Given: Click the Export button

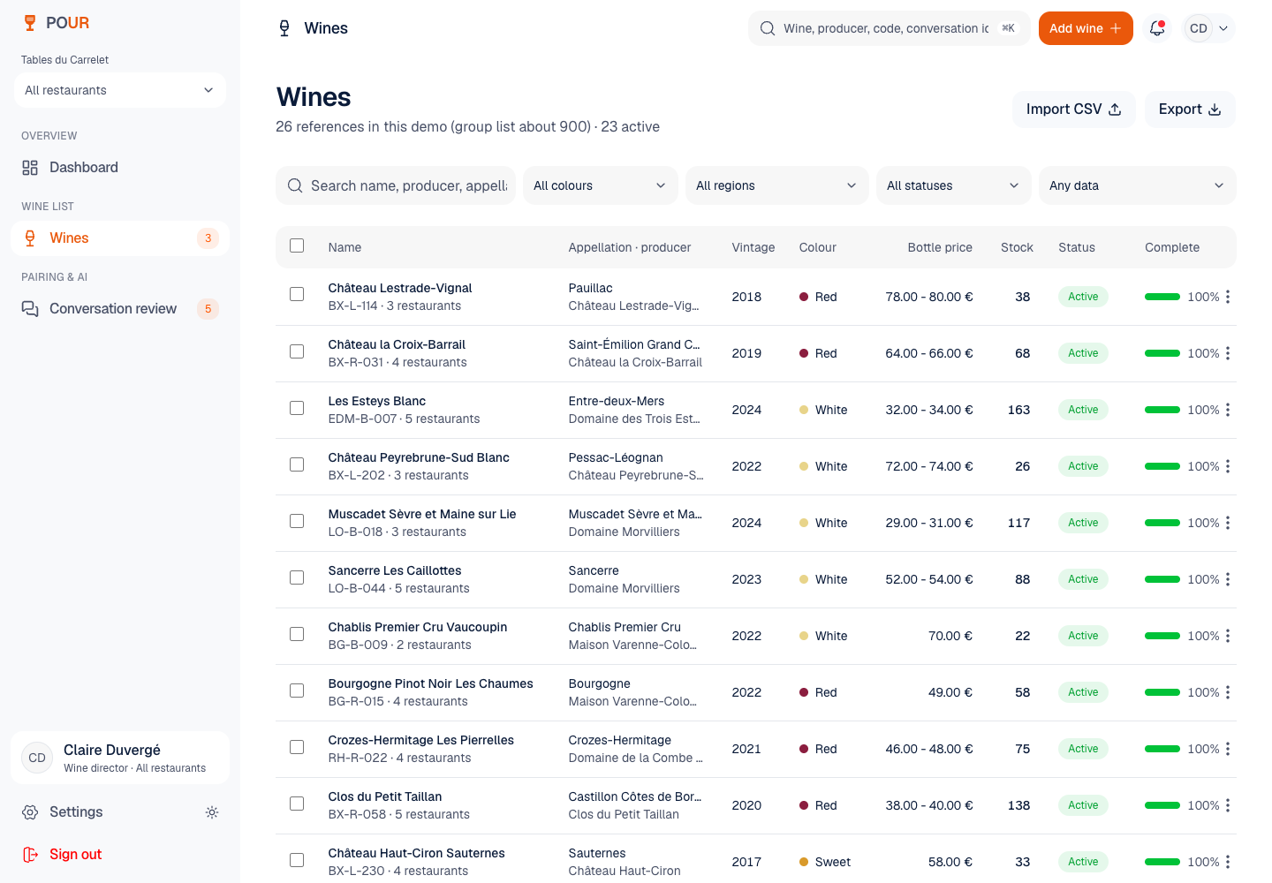Looking at the screenshot, I should pos(1190,109).
